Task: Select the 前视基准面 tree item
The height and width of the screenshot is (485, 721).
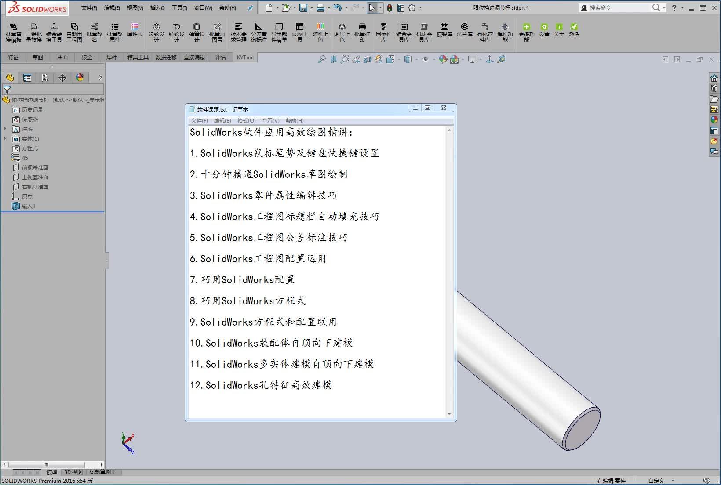Action: click(x=31, y=167)
